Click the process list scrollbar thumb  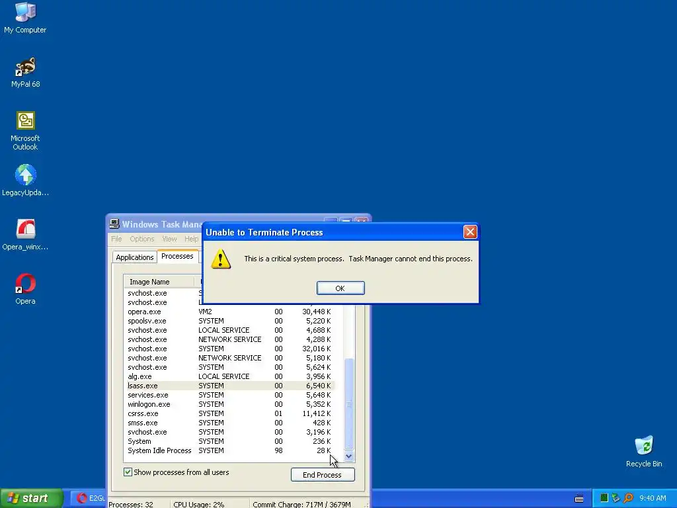pos(349,404)
